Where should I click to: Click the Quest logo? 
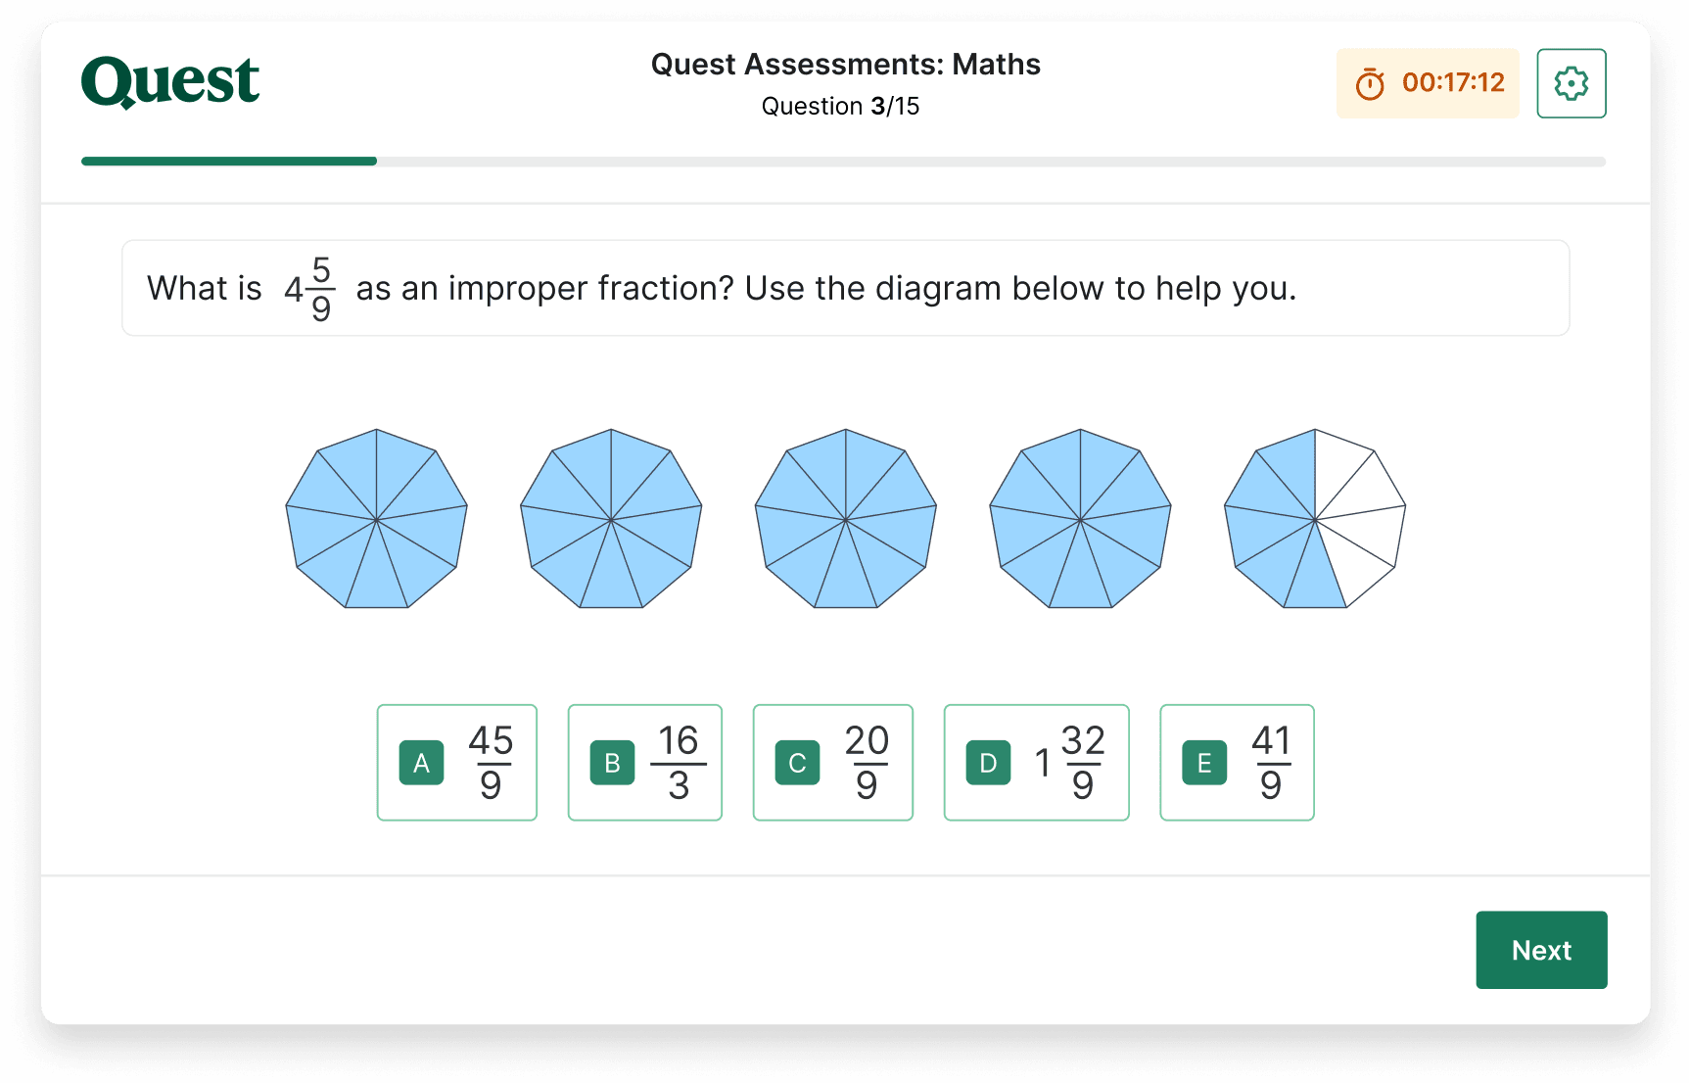168,81
